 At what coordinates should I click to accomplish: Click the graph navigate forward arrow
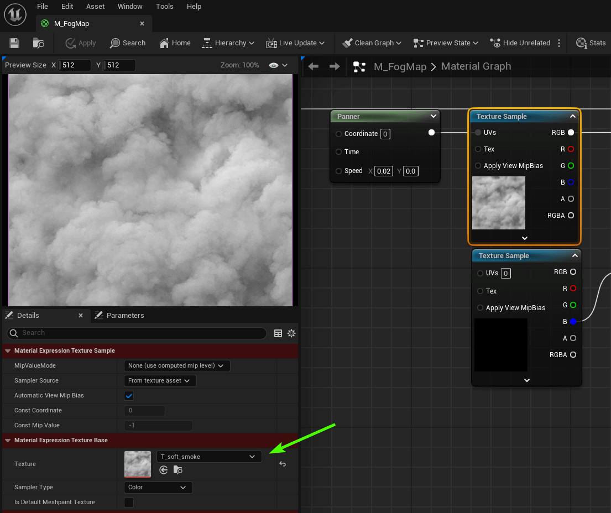[335, 66]
